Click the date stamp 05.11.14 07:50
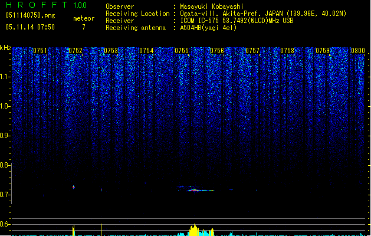 pyautogui.click(x=30, y=27)
